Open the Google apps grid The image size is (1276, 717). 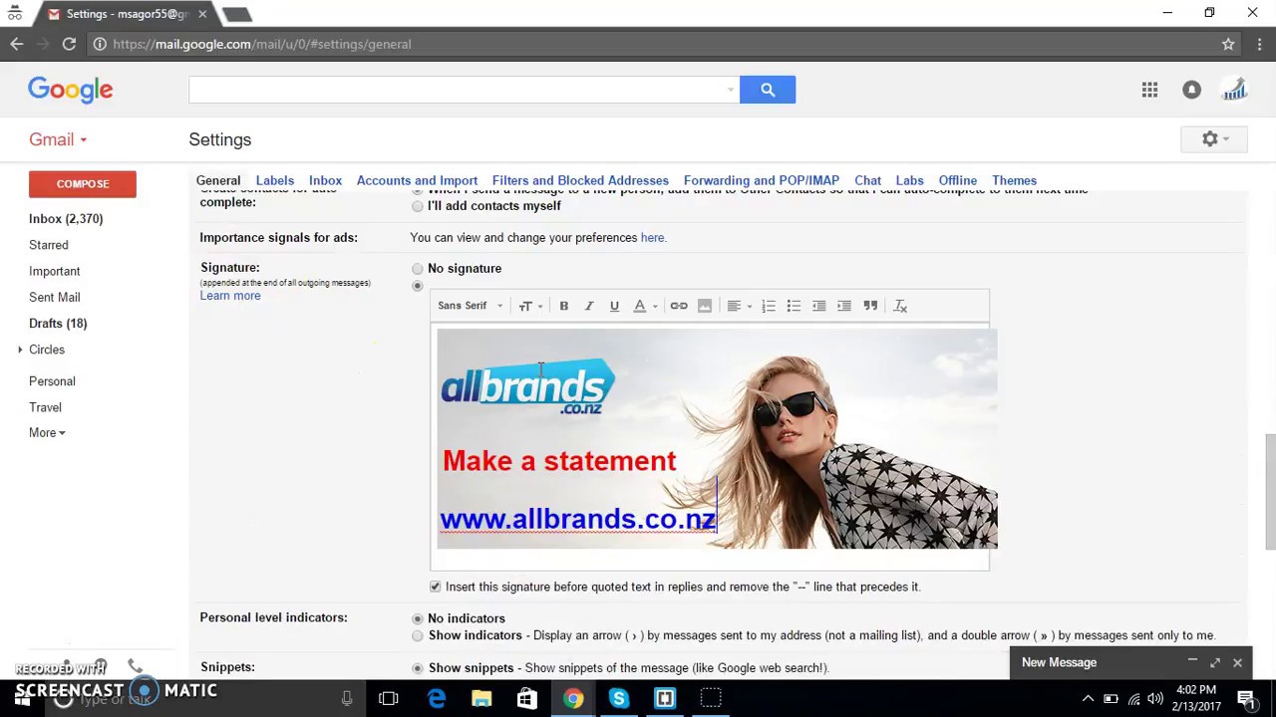pyautogui.click(x=1149, y=90)
